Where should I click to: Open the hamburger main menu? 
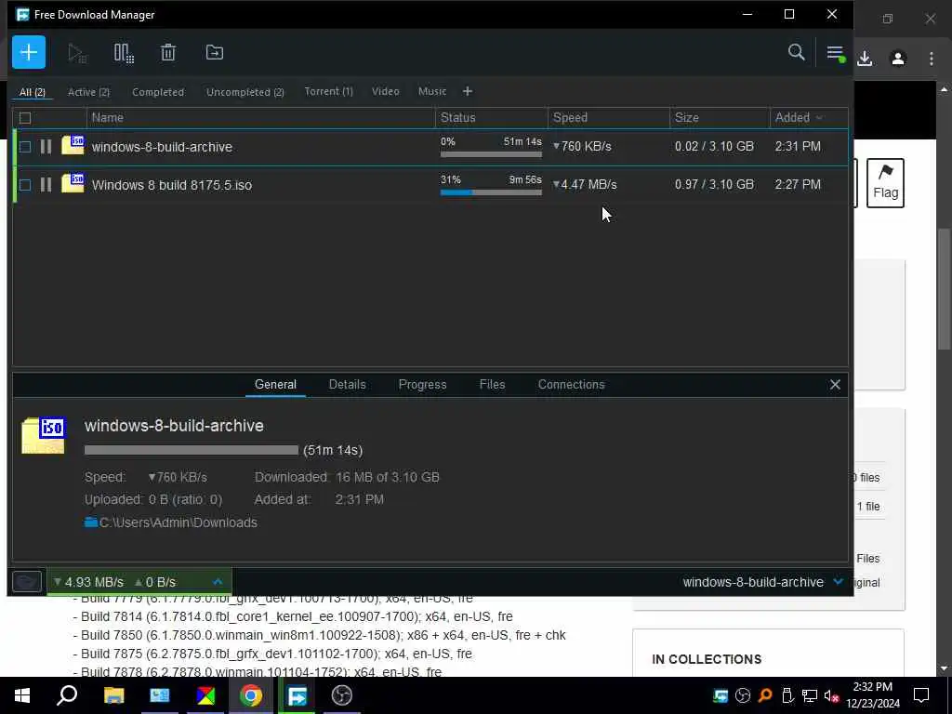click(836, 53)
